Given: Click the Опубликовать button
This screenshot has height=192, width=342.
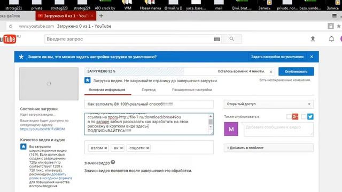Looking at the screenshot, I should 296,71.
